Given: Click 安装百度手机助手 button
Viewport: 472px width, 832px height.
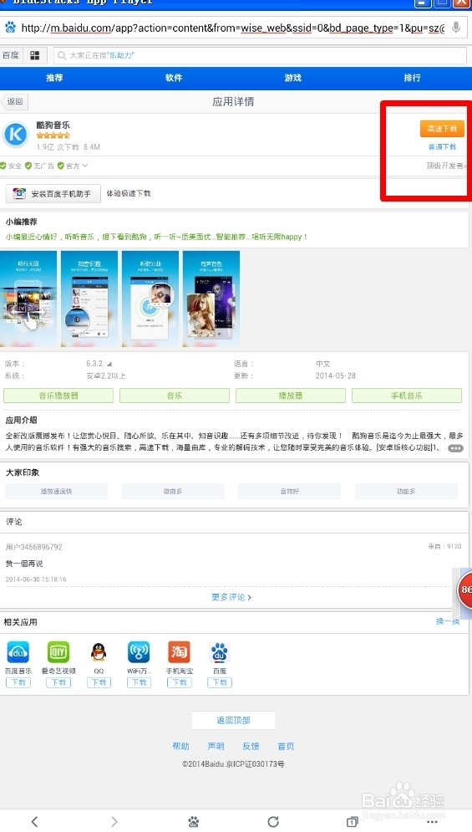Looking at the screenshot, I should (x=53, y=194).
